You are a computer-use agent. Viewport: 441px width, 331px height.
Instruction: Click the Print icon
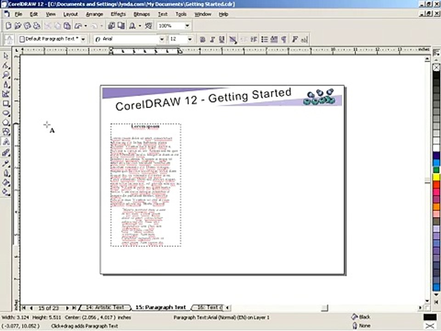37,26
